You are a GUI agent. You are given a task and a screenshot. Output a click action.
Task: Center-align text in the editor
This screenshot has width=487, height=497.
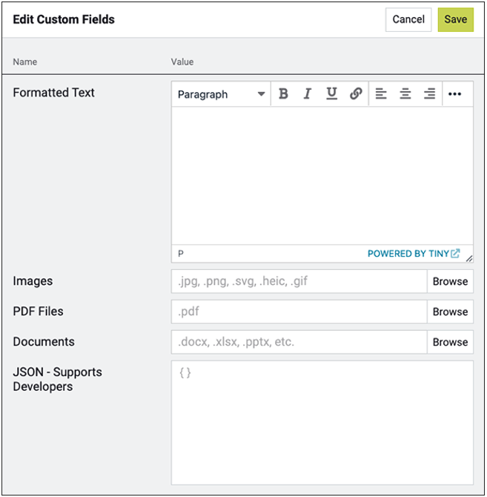pos(405,94)
